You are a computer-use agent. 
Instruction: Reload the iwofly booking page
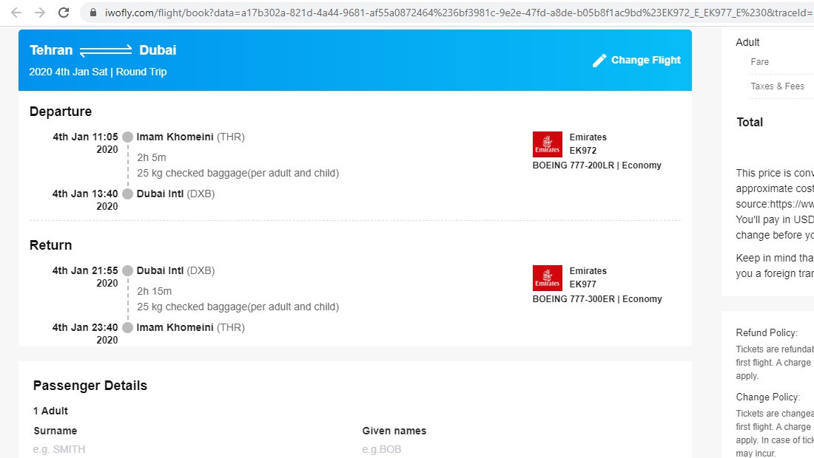click(x=65, y=13)
